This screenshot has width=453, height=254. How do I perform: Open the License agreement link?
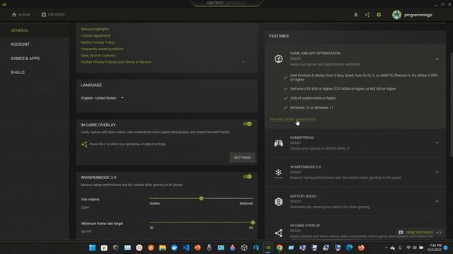pyautogui.click(x=96, y=36)
